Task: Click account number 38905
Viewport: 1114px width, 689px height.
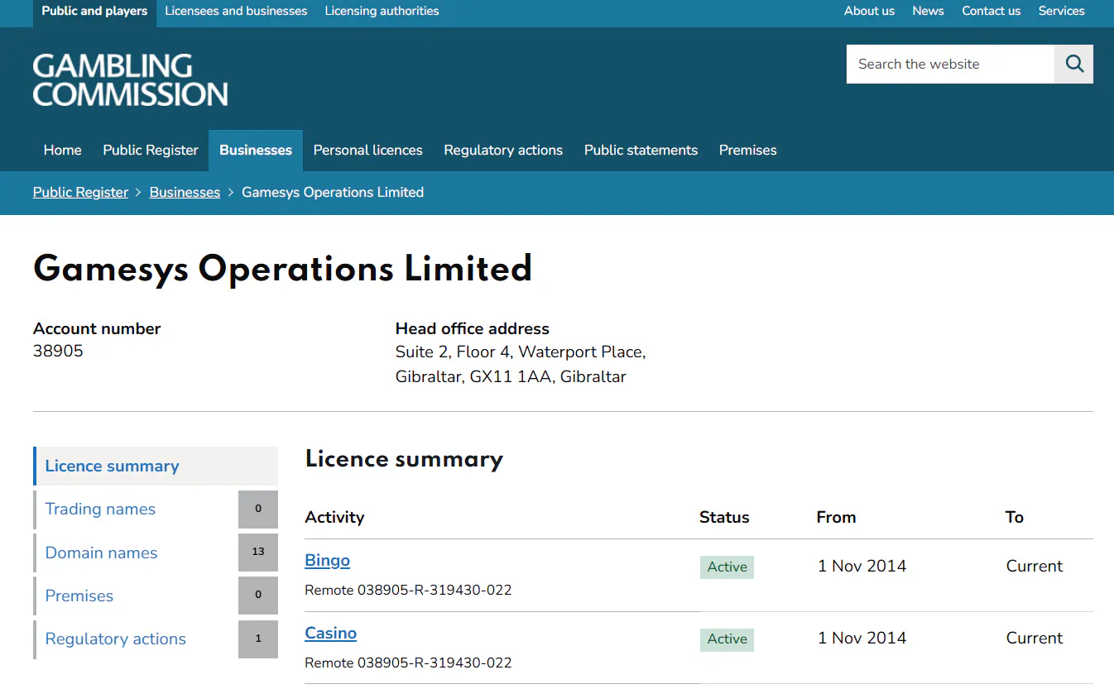Action: point(58,351)
